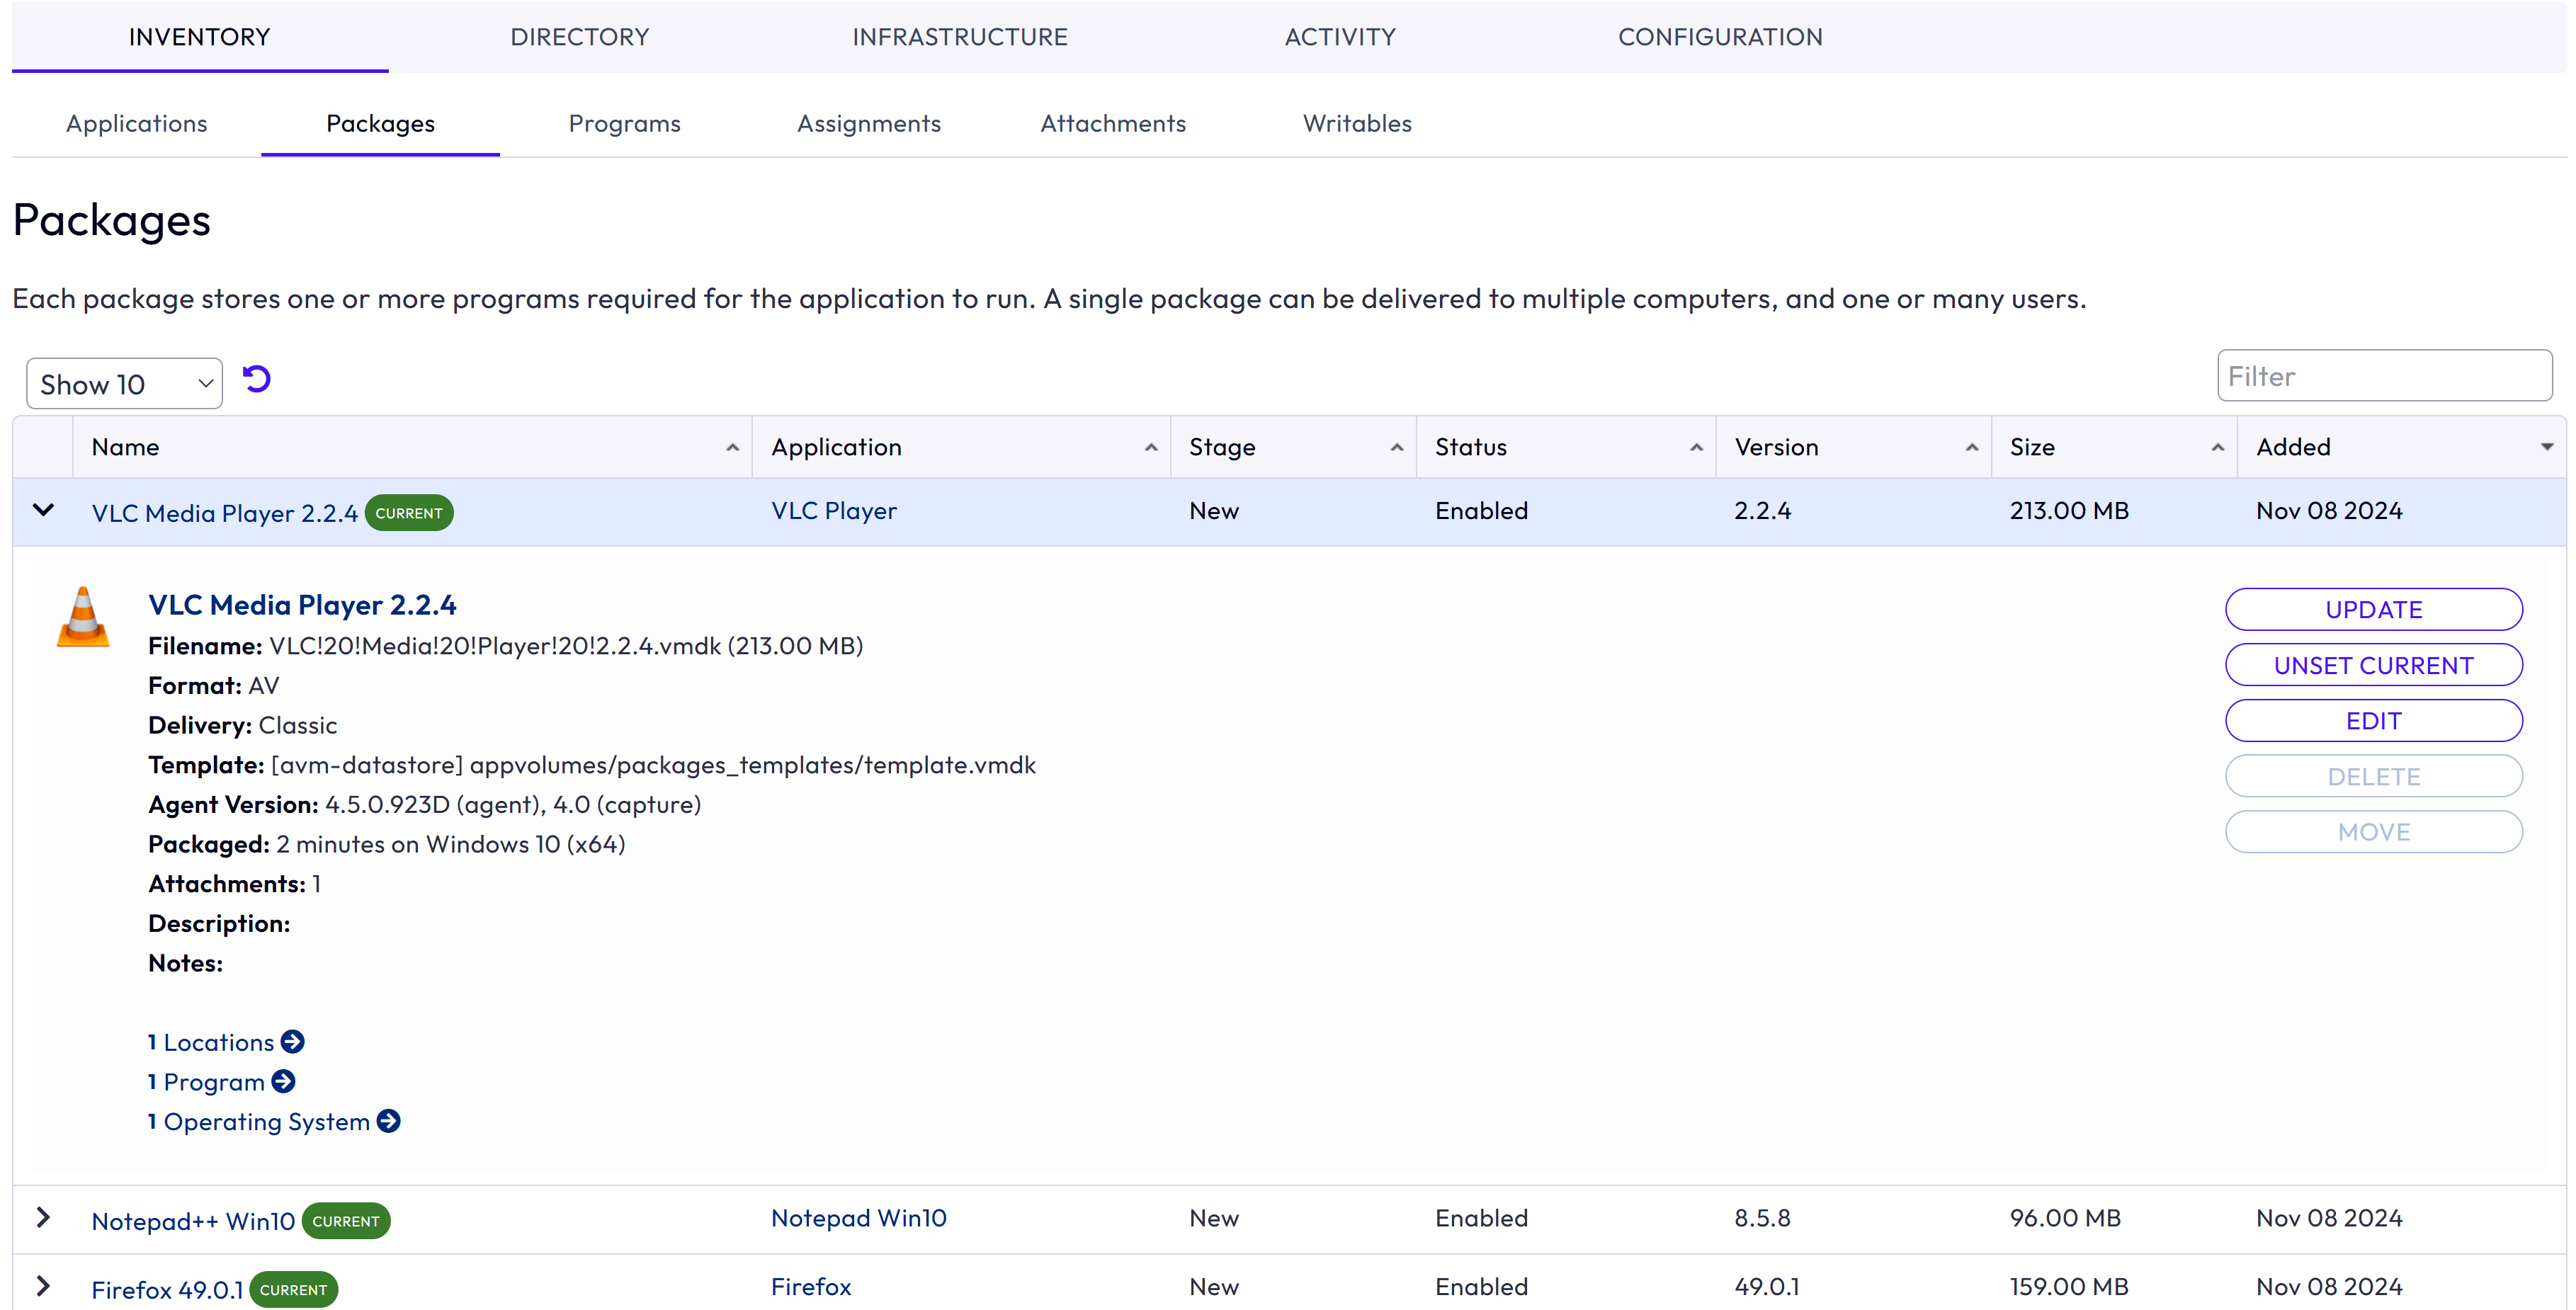The height and width of the screenshot is (1310, 2576).
Task: Click the arrow icon beside 1 Operating System
Action: [389, 1122]
